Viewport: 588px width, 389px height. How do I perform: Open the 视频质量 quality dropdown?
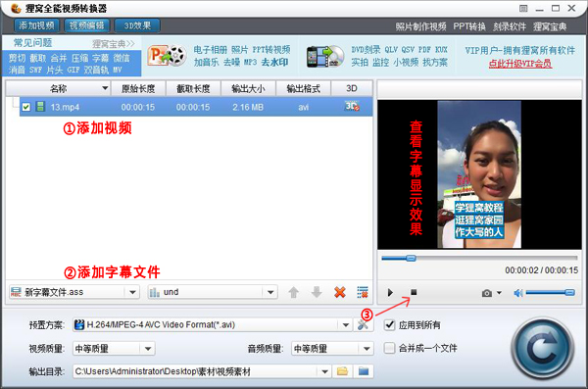(148, 349)
